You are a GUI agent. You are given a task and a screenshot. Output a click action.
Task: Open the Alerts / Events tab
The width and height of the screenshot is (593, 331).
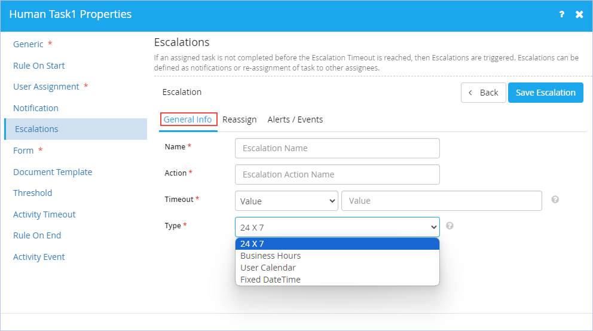click(295, 119)
